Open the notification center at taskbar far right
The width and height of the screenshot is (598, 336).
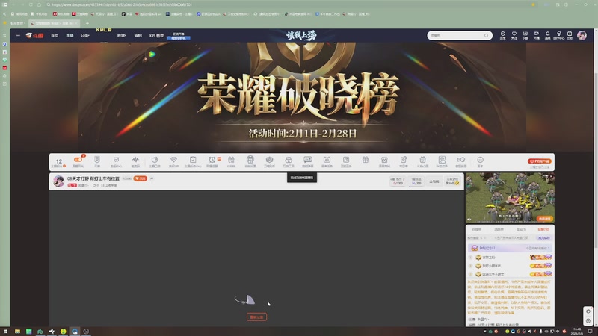point(590,332)
